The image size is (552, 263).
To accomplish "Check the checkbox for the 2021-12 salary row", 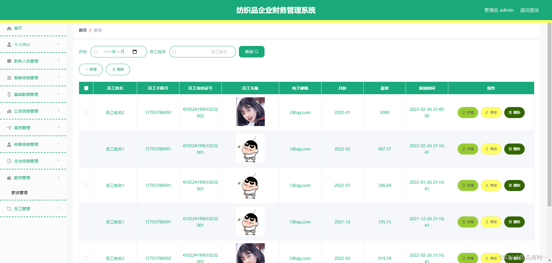I will click(86, 222).
